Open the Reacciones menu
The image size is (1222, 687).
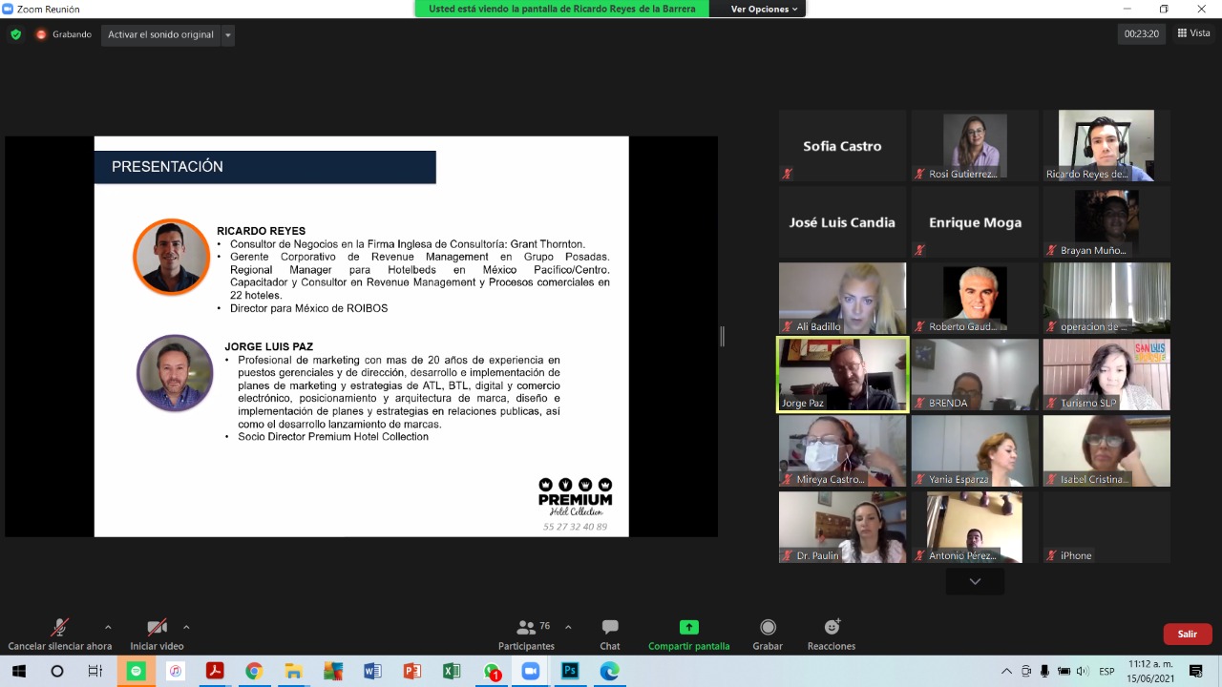(831, 634)
